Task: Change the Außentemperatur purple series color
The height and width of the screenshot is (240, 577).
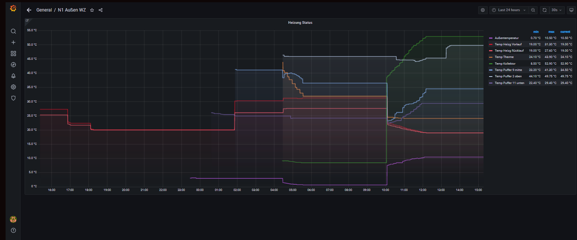Action: 491,38
